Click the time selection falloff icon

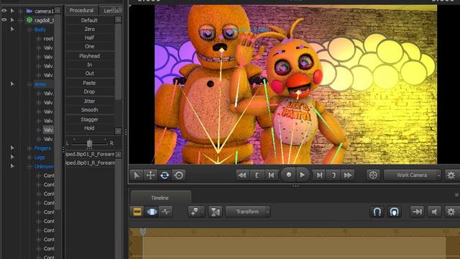pyautogui.click(x=216, y=212)
